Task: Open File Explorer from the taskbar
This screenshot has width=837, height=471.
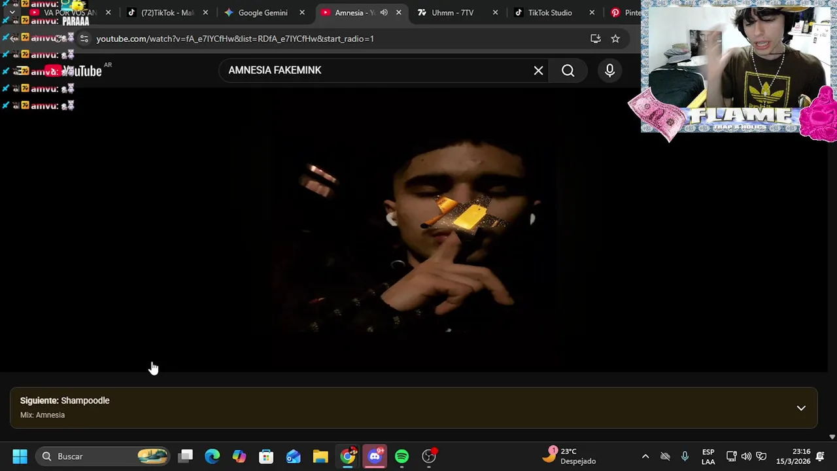Action: (x=320, y=456)
